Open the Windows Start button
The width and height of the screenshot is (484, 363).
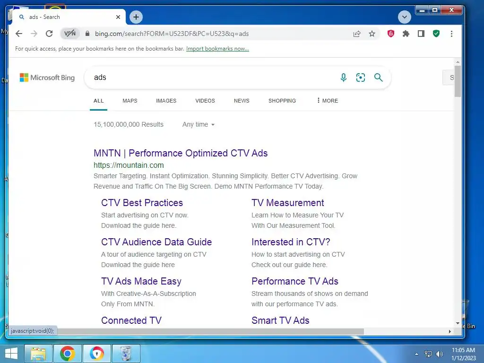pyautogui.click(x=11, y=354)
